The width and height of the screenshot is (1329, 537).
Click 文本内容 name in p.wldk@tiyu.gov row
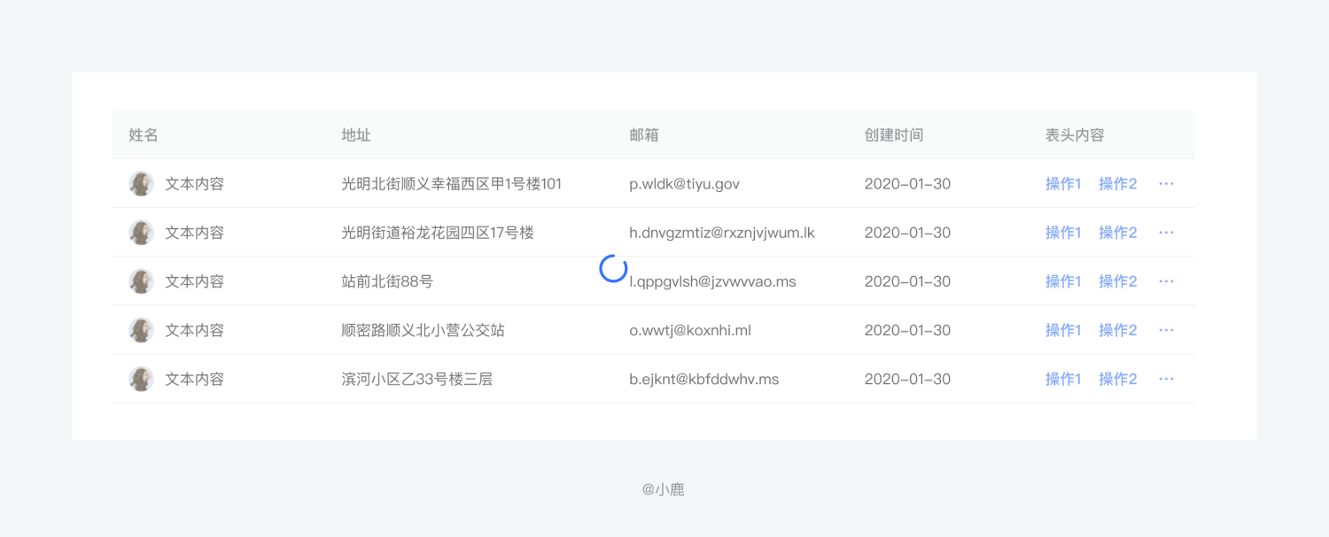195,184
